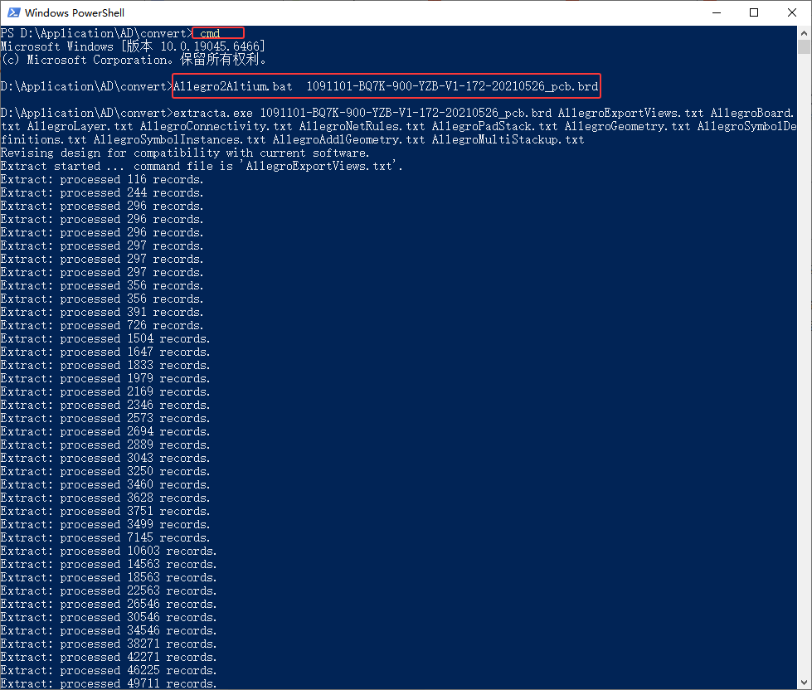The height and width of the screenshot is (690, 812).
Task: Click the 'Extract started ...' line
Action: (x=202, y=166)
